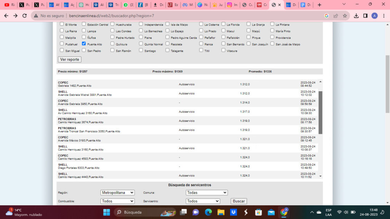Check the La Florida checkbox
Screen dimensions: 390x219
point(223,24)
